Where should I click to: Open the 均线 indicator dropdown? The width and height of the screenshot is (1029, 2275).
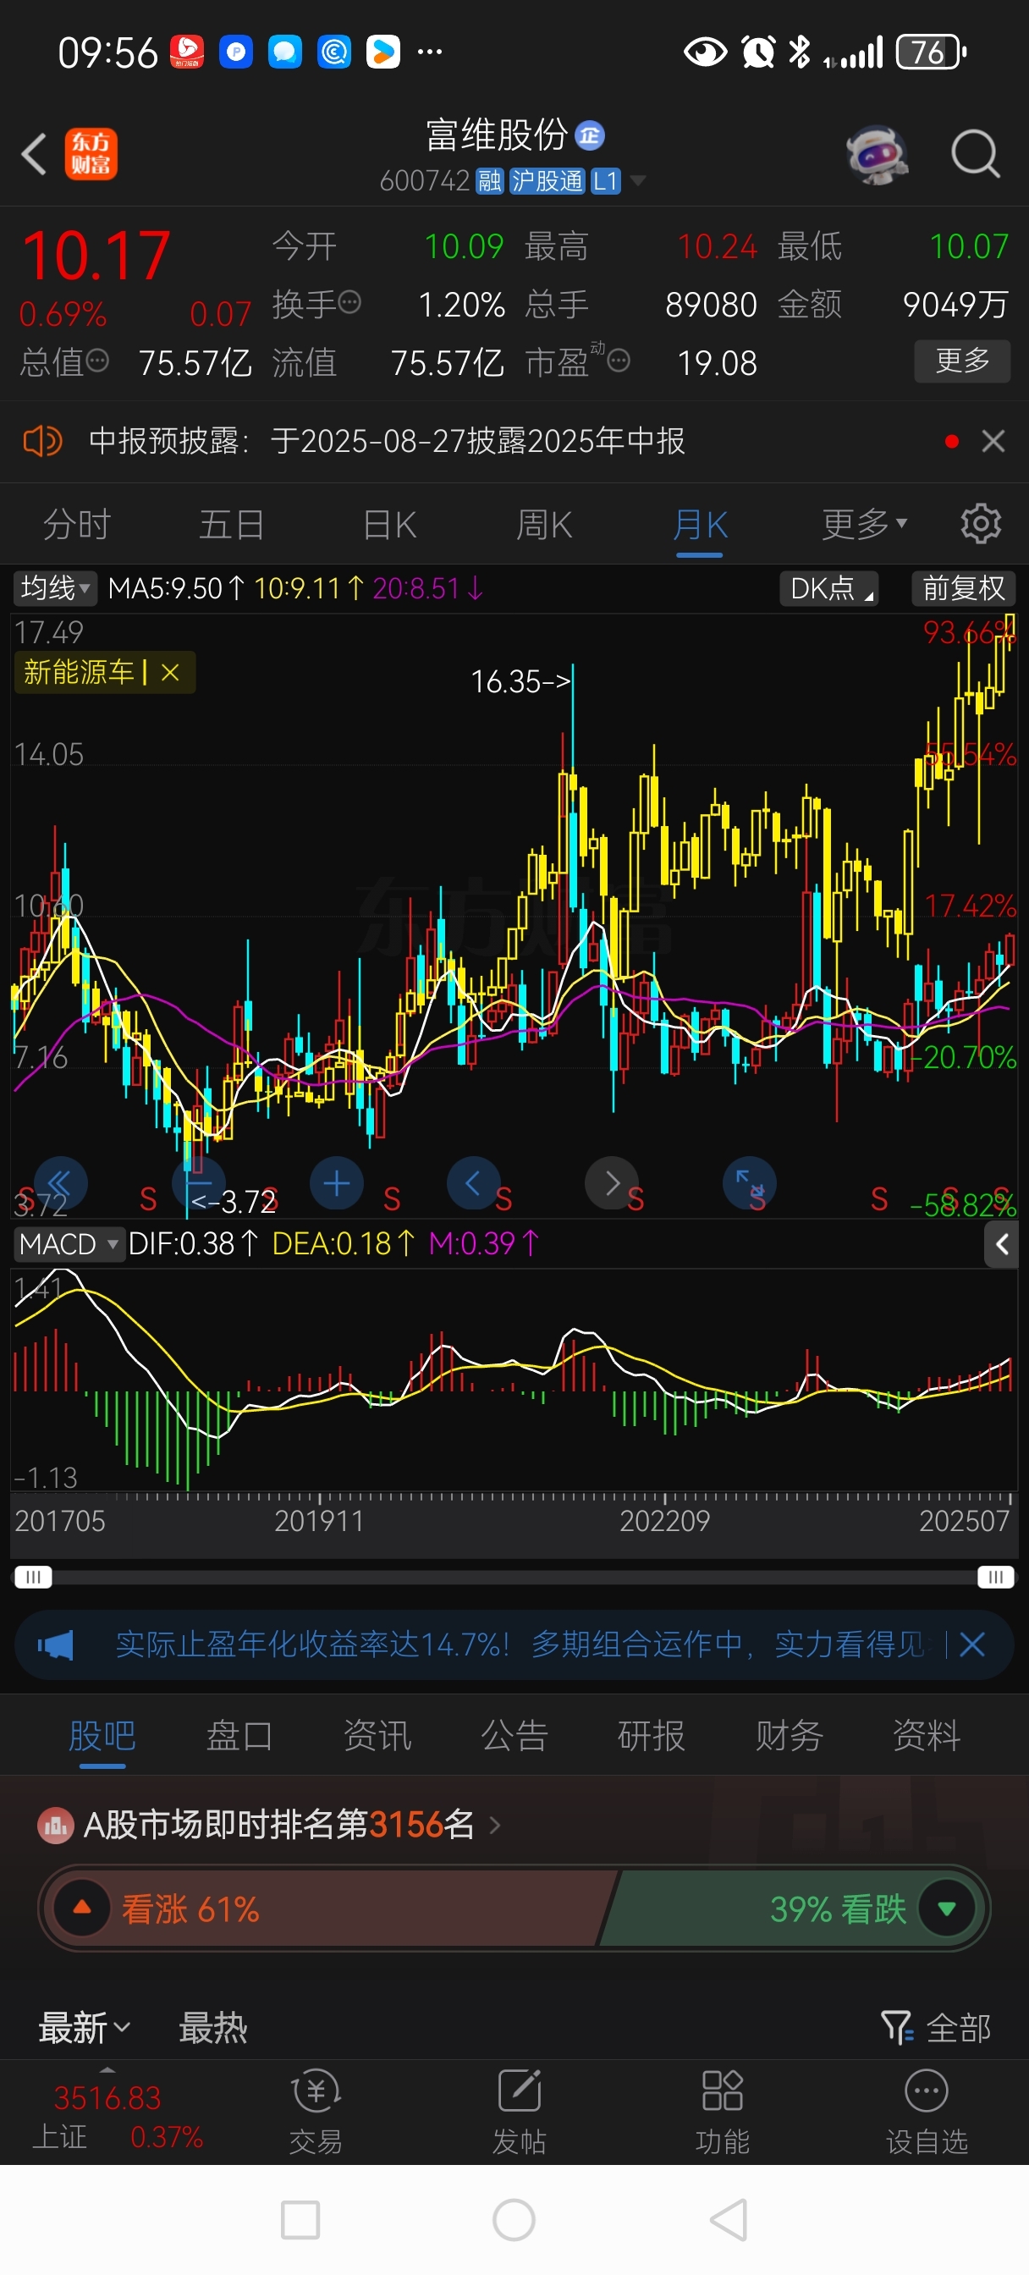click(55, 588)
